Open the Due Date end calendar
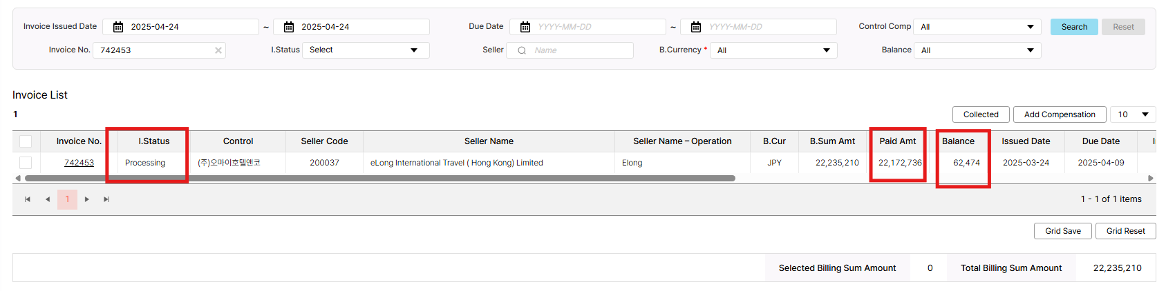 696,27
